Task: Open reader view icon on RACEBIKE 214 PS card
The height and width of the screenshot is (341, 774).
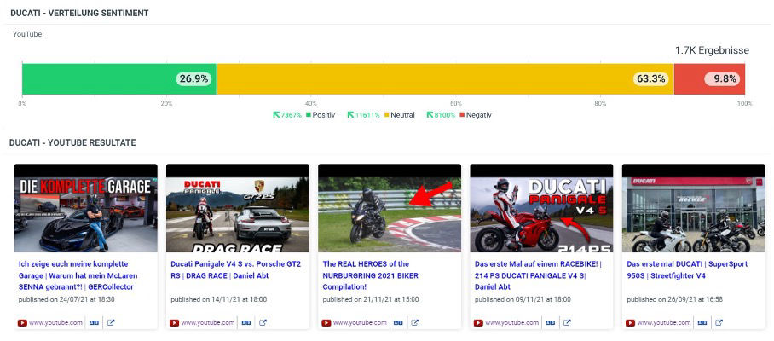Action: pos(550,323)
